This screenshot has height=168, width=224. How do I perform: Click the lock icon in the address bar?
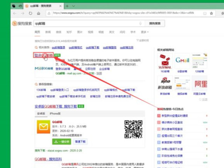49,13
